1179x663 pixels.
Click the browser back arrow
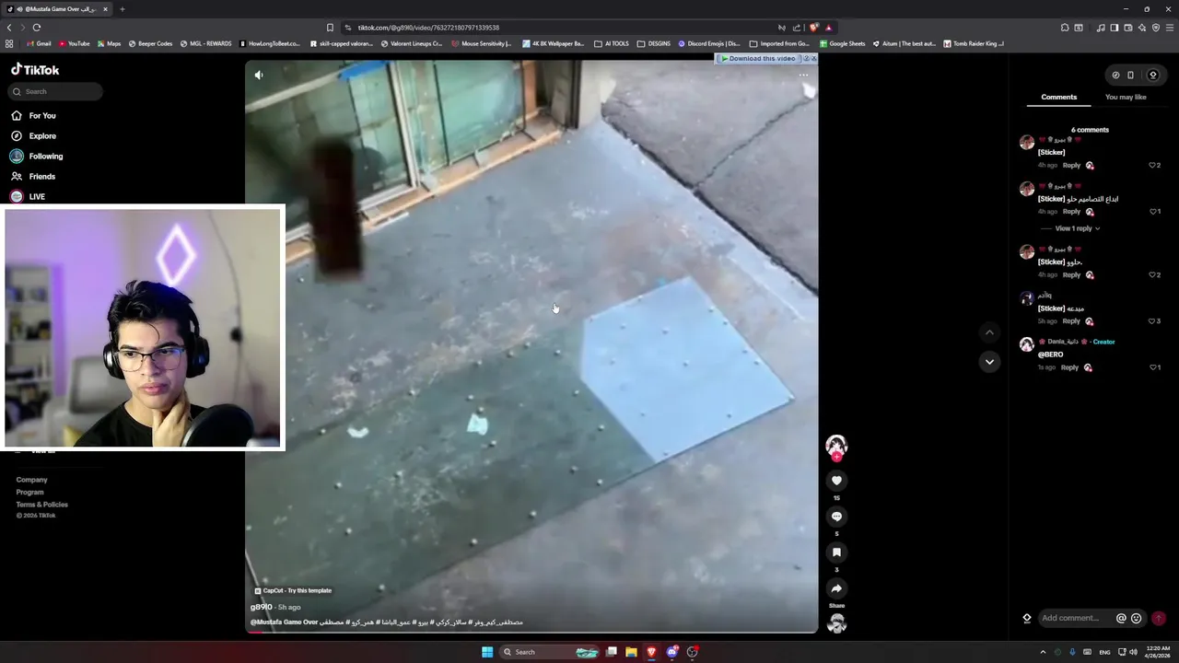coord(9,28)
